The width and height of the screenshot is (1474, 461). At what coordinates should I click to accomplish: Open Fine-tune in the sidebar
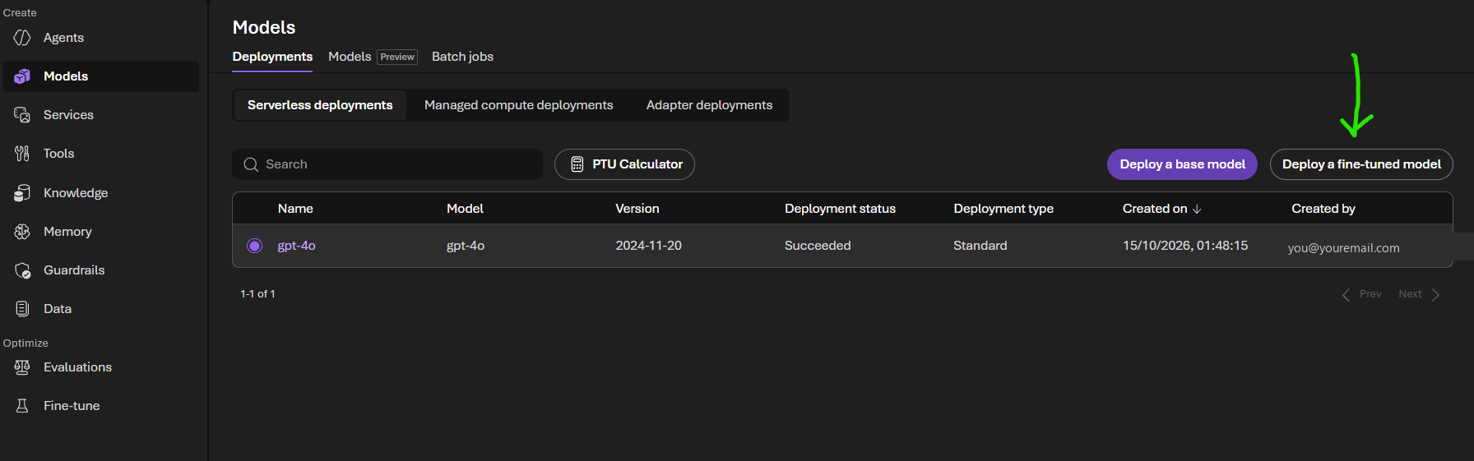tap(100, 406)
